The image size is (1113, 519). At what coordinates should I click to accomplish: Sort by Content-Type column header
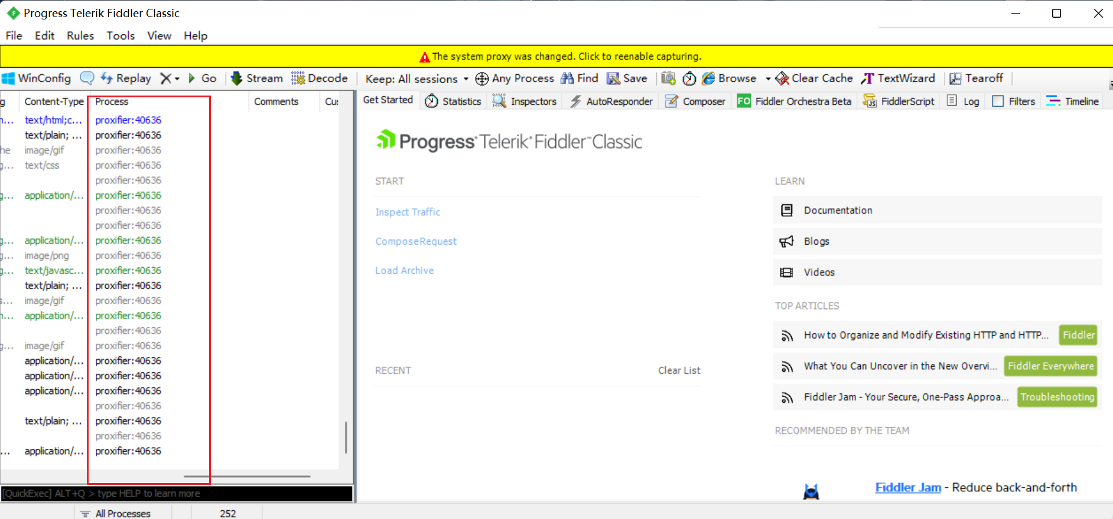(54, 101)
